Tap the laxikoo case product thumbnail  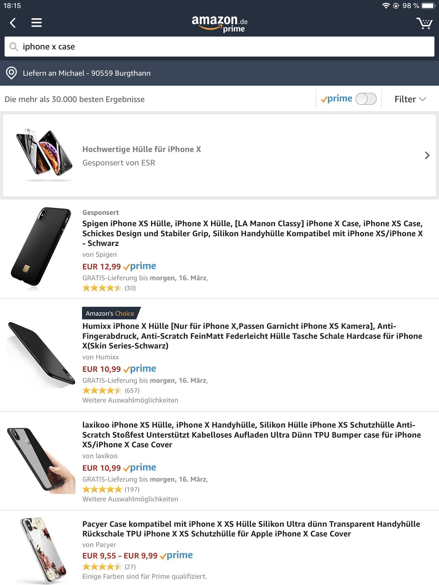[41, 460]
